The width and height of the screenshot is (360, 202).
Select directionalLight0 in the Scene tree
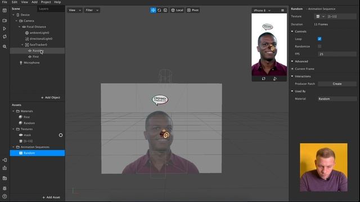click(41, 39)
